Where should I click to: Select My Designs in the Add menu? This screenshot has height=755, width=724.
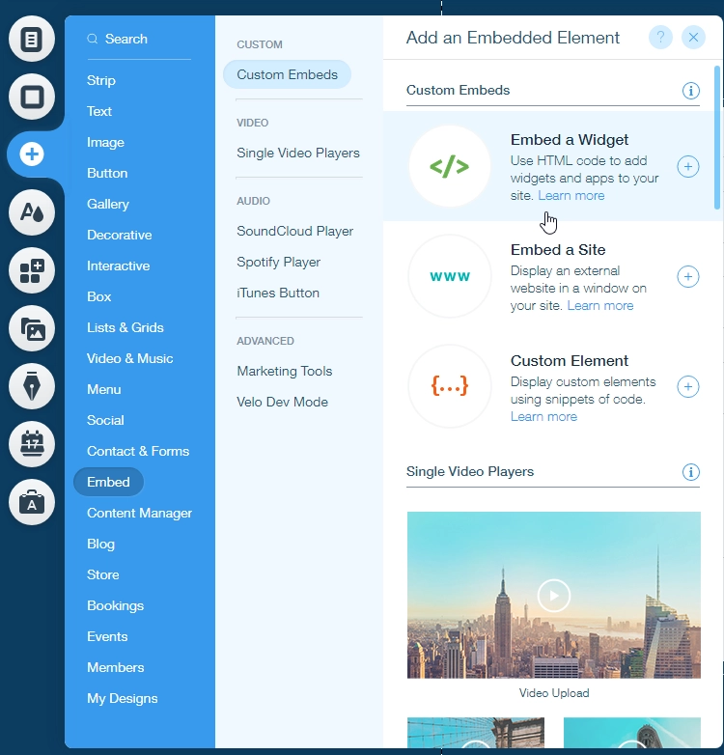(x=123, y=699)
